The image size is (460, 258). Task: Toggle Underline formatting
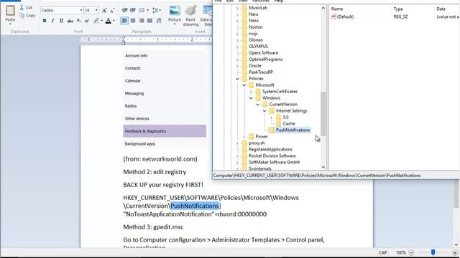click(61, 21)
